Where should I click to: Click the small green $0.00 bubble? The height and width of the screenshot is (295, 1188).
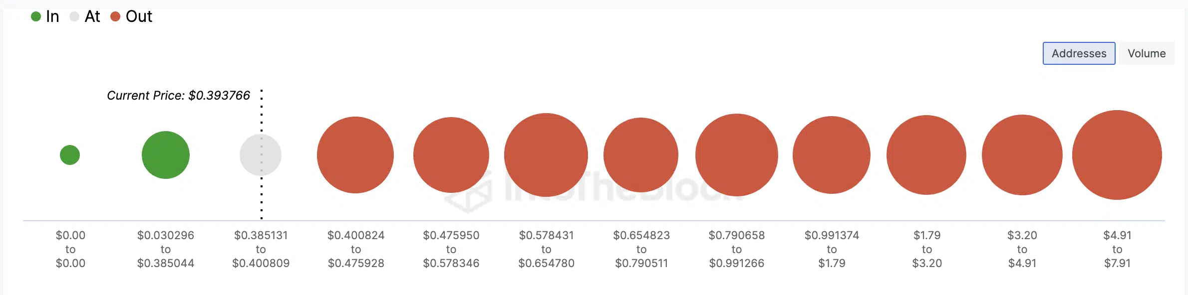[70, 155]
